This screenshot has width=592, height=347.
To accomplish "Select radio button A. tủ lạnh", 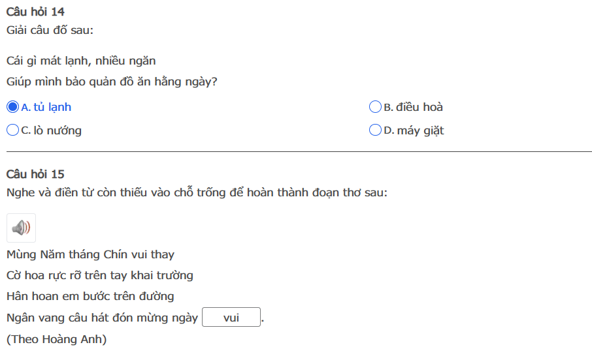I will (x=12, y=107).
